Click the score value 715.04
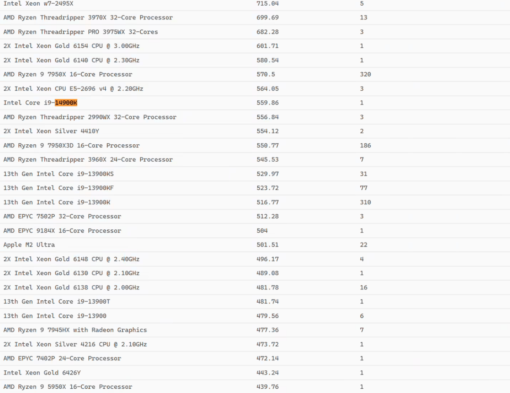The width and height of the screenshot is (510, 393). pyautogui.click(x=268, y=4)
